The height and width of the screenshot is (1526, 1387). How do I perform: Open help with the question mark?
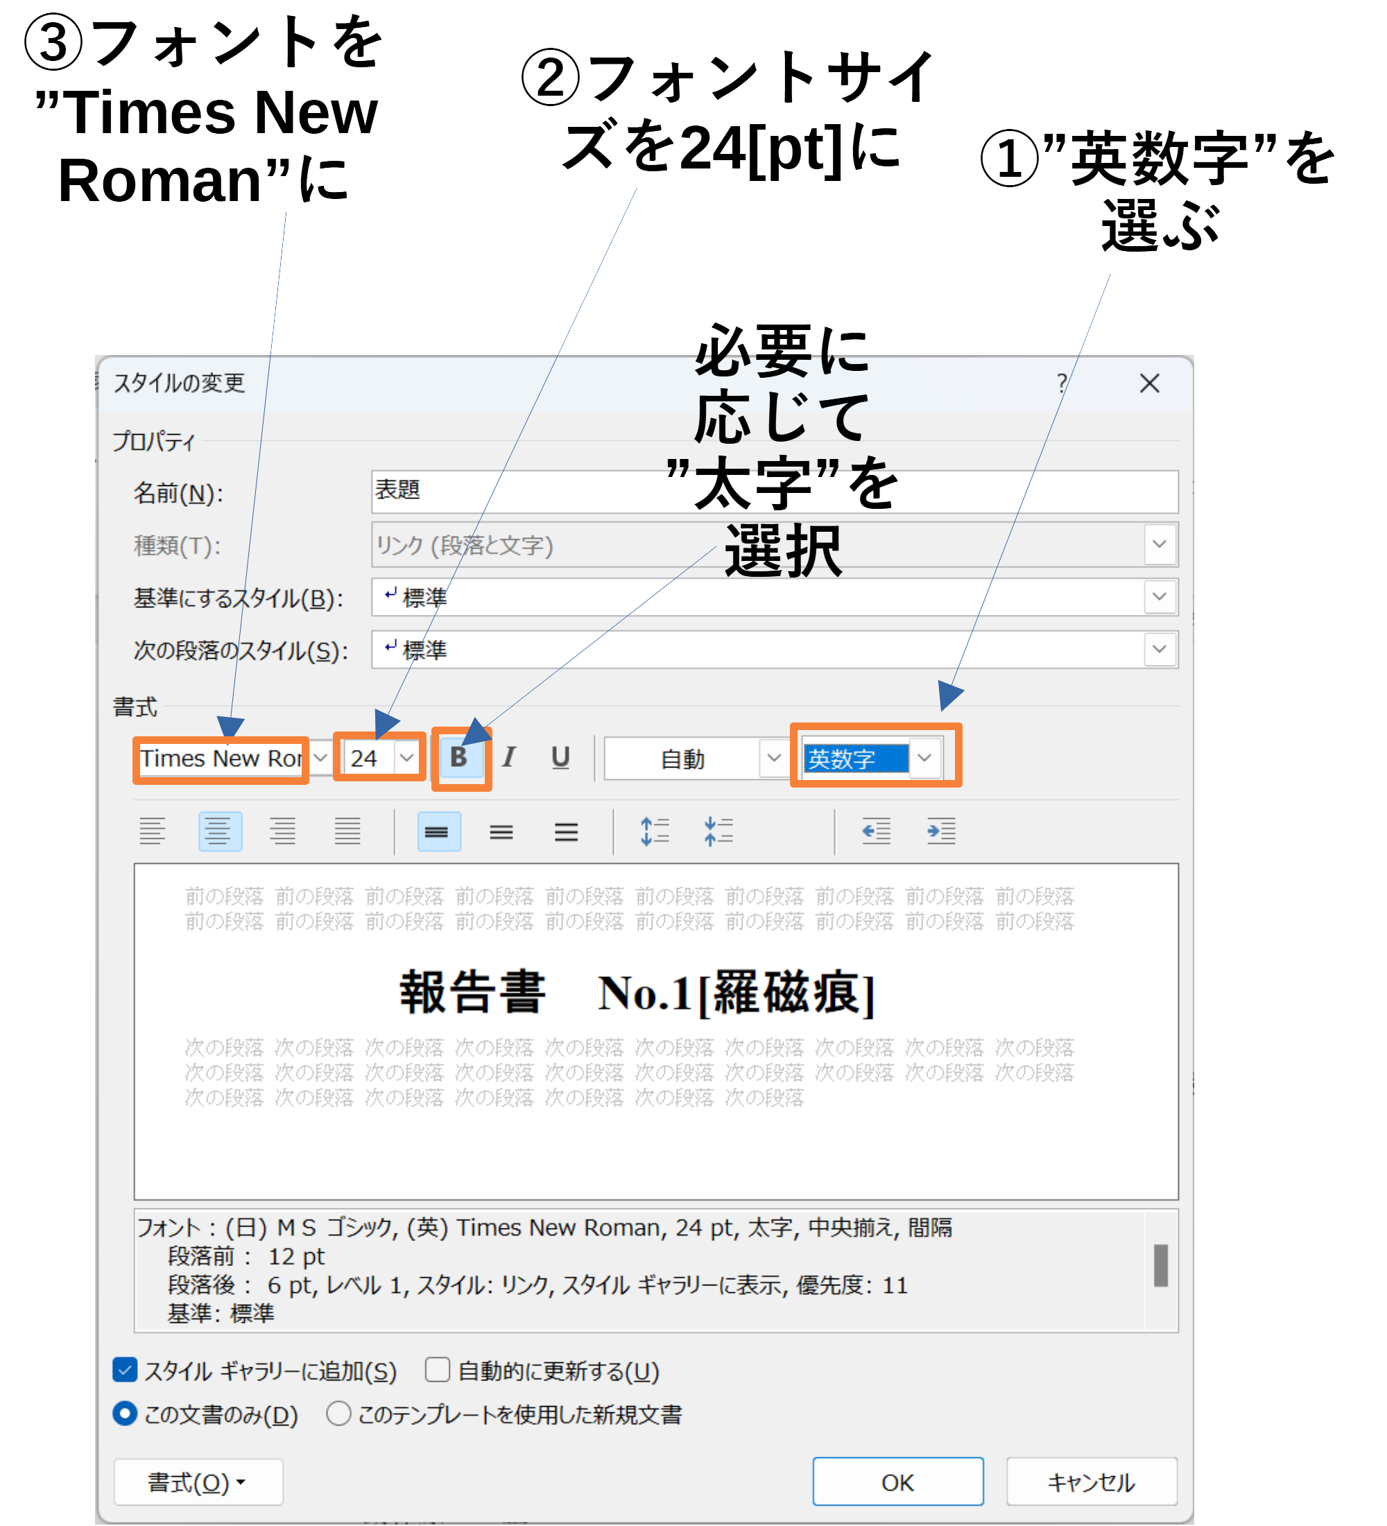(1062, 384)
